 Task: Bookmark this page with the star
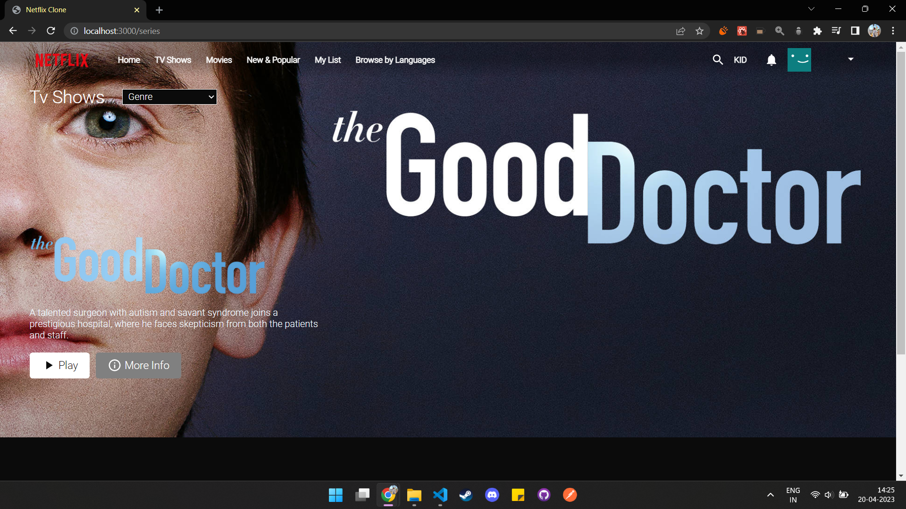[699, 31]
